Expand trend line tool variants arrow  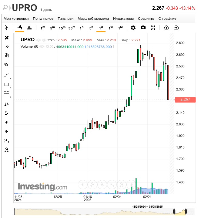pos(10,79)
